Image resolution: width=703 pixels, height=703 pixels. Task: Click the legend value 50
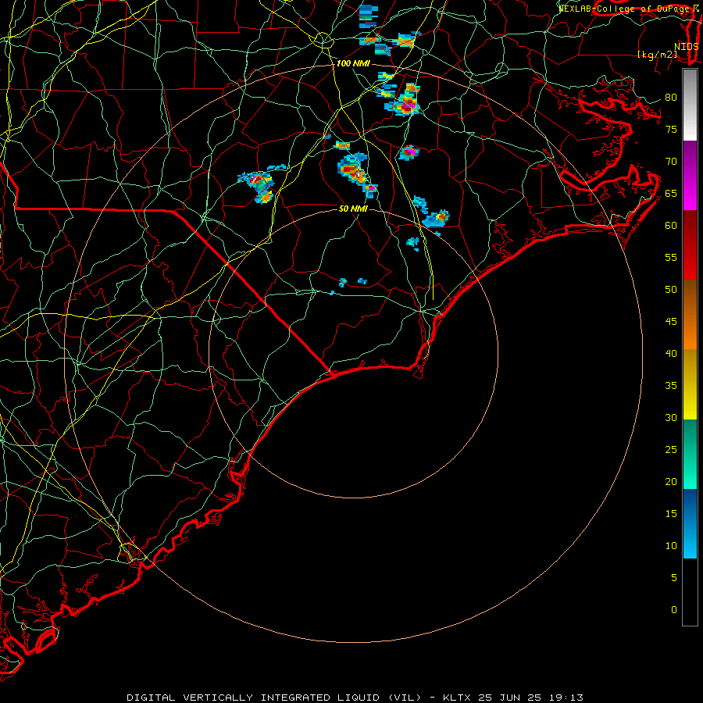tap(671, 289)
